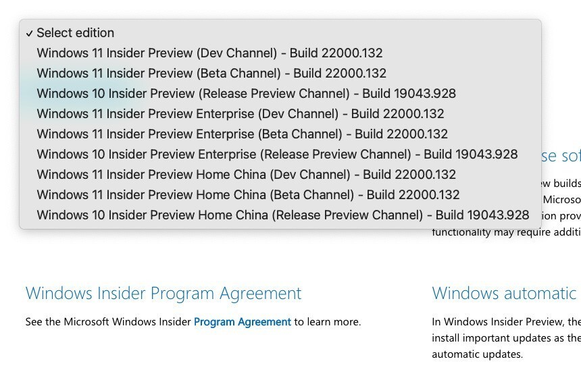Choose Windows 10 Home China Release Preview

282,215
